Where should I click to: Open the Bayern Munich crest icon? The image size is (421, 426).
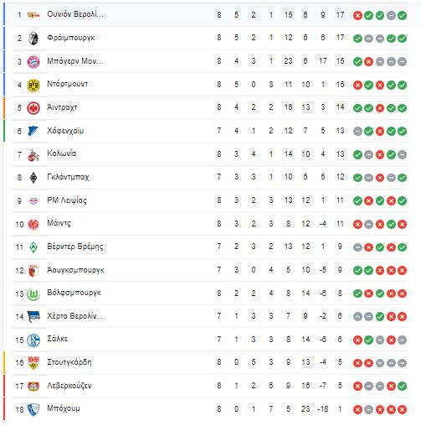[33, 62]
